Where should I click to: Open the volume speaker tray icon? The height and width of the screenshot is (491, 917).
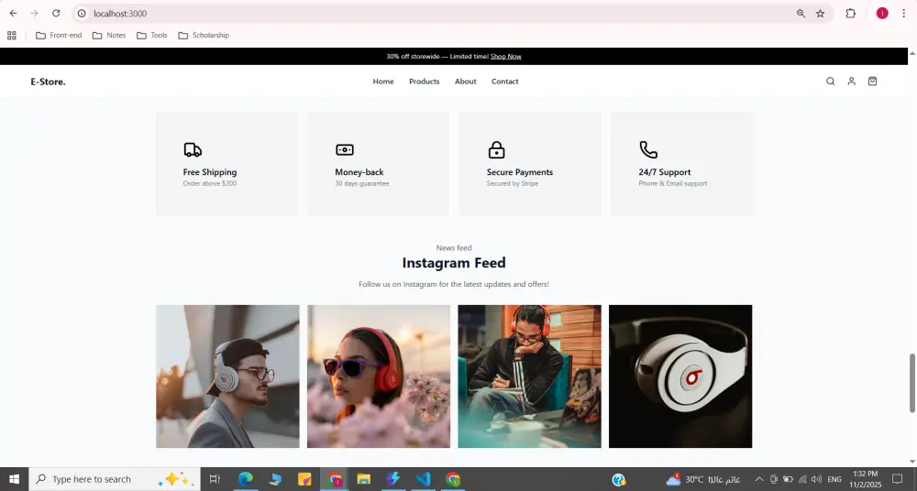coord(816,479)
